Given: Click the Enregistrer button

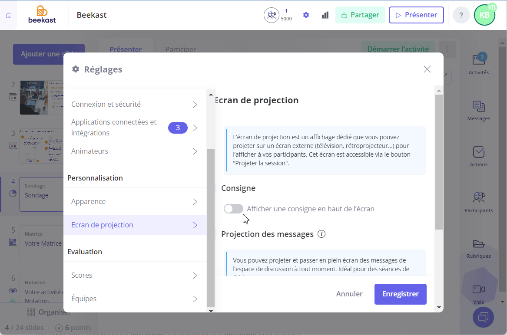Looking at the screenshot, I should point(400,294).
